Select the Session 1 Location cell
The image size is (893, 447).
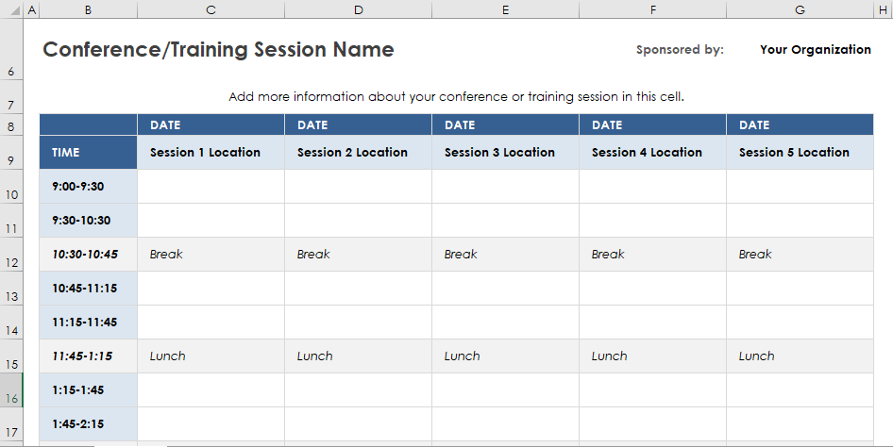point(211,153)
